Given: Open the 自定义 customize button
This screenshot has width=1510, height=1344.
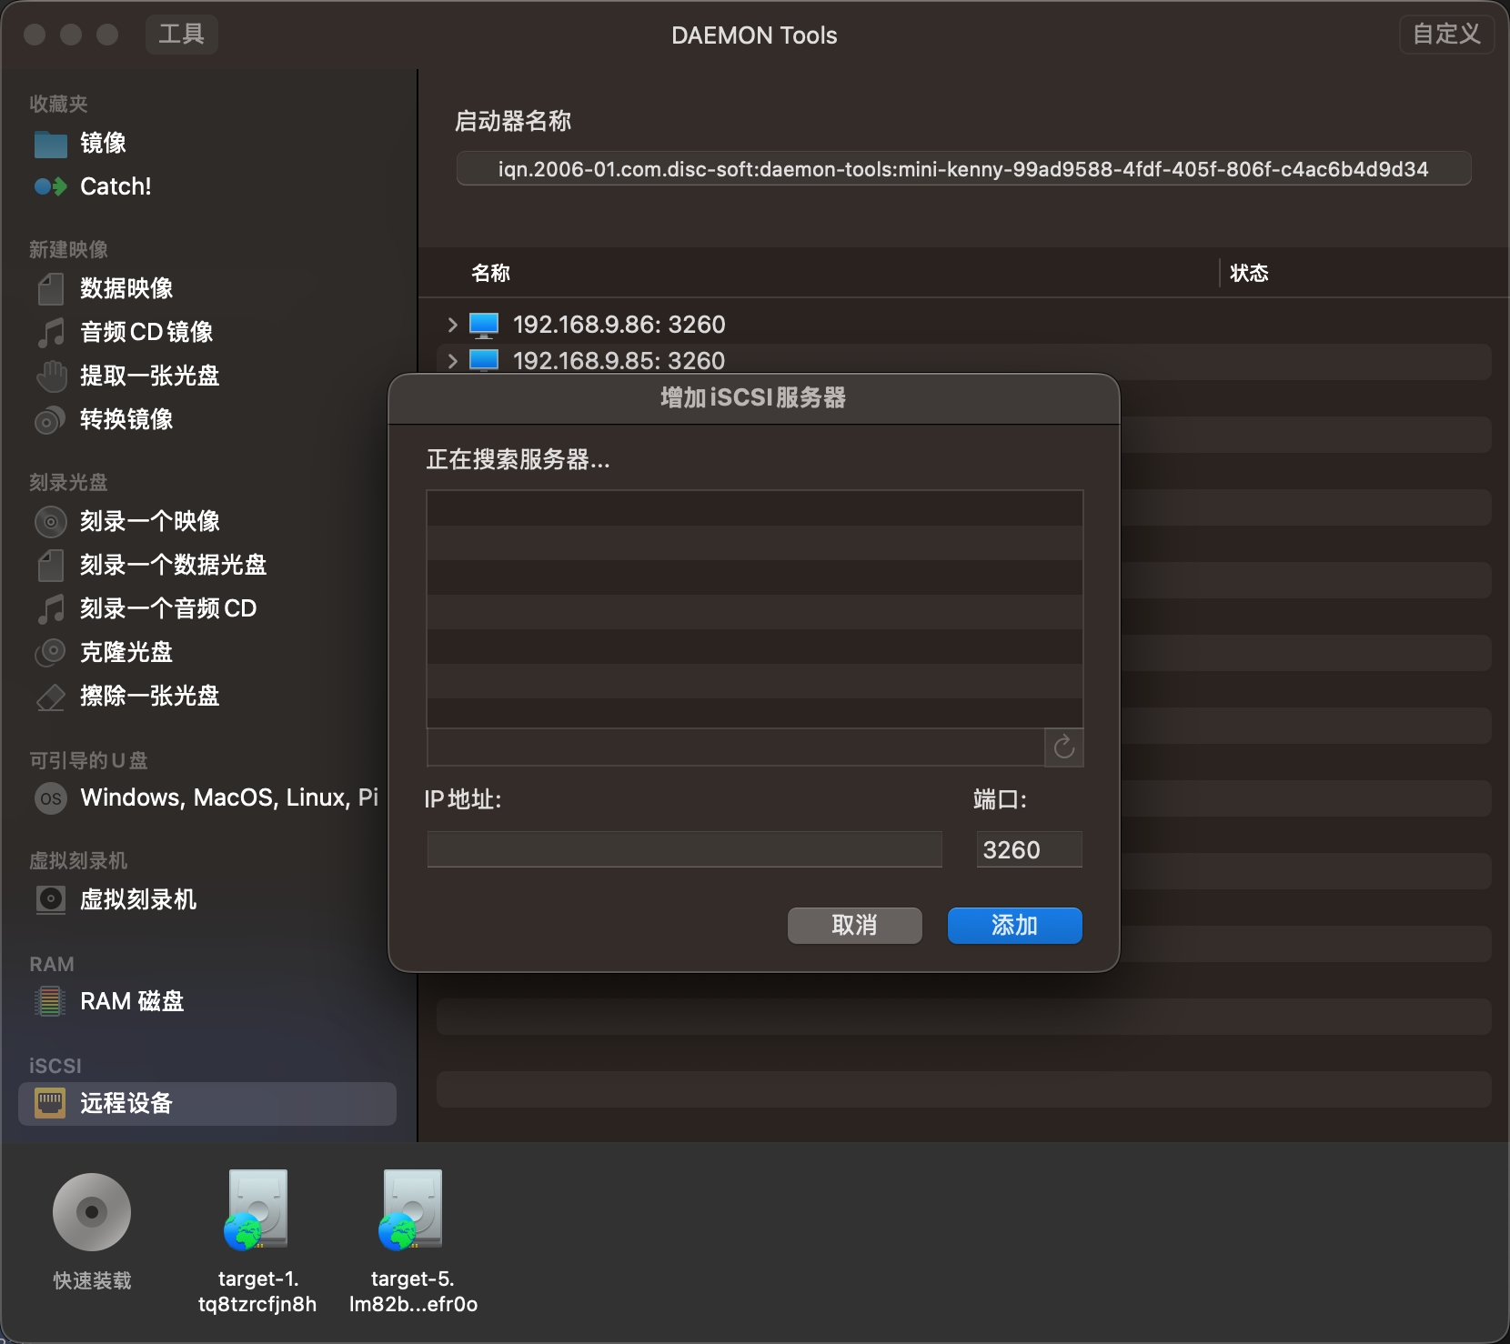Looking at the screenshot, I should coord(1446,35).
